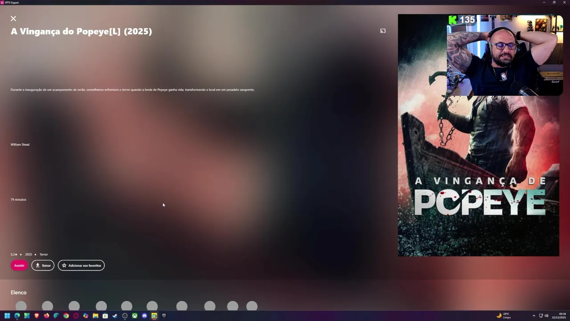570x321 pixels.
Task: Click the Baixar download button
Action: tap(43, 265)
